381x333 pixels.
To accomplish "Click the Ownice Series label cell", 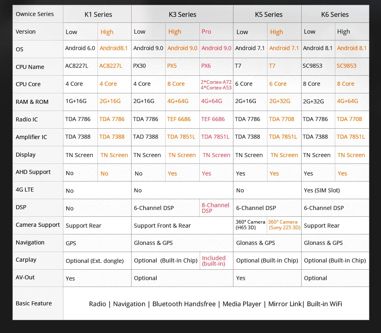I will [38, 14].
